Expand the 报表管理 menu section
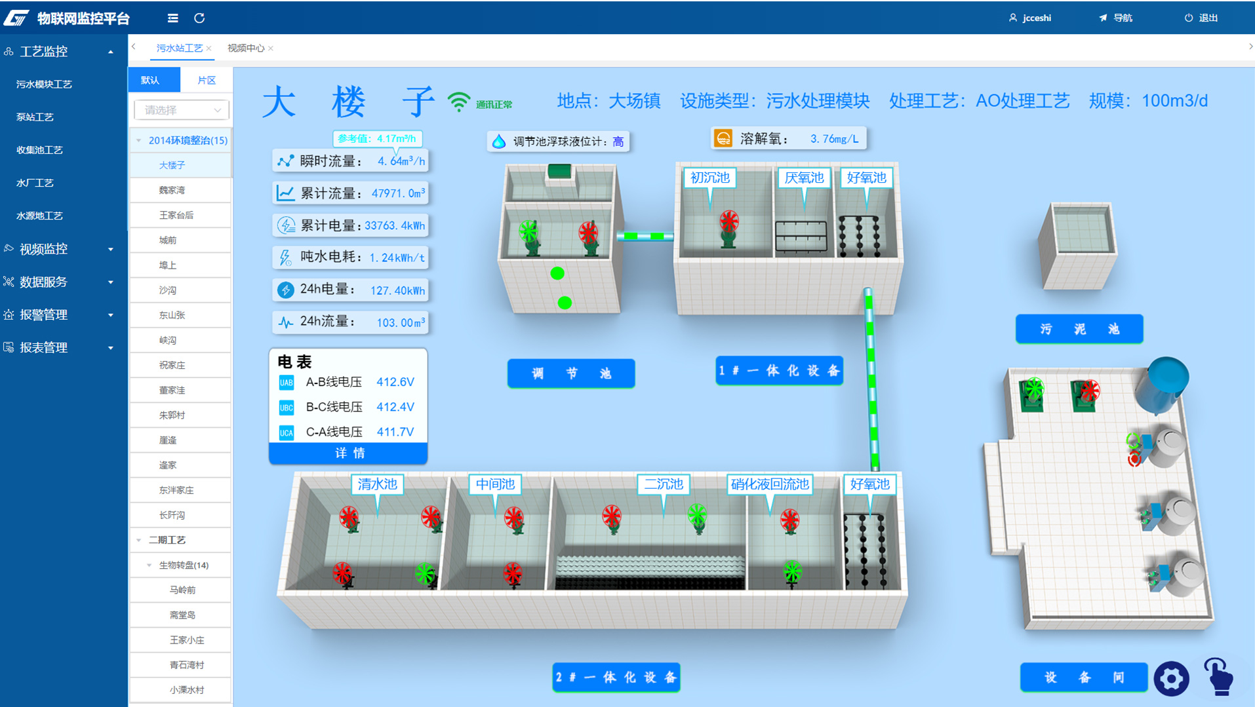Image resolution: width=1255 pixels, height=707 pixels. [x=64, y=347]
